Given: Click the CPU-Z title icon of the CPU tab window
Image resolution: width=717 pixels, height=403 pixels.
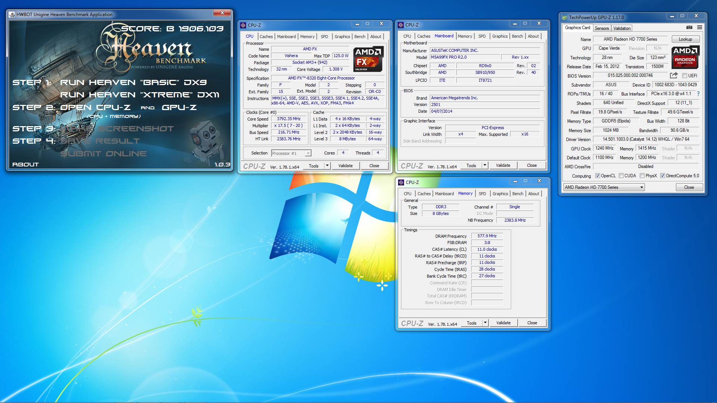Looking at the screenshot, I should click(x=243, y=25).
